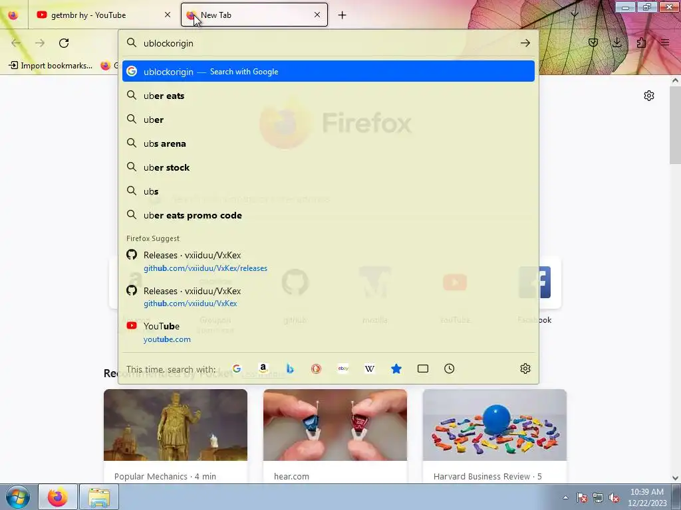Open the Windows Start button
681x510 pixels.
(17, 497)
